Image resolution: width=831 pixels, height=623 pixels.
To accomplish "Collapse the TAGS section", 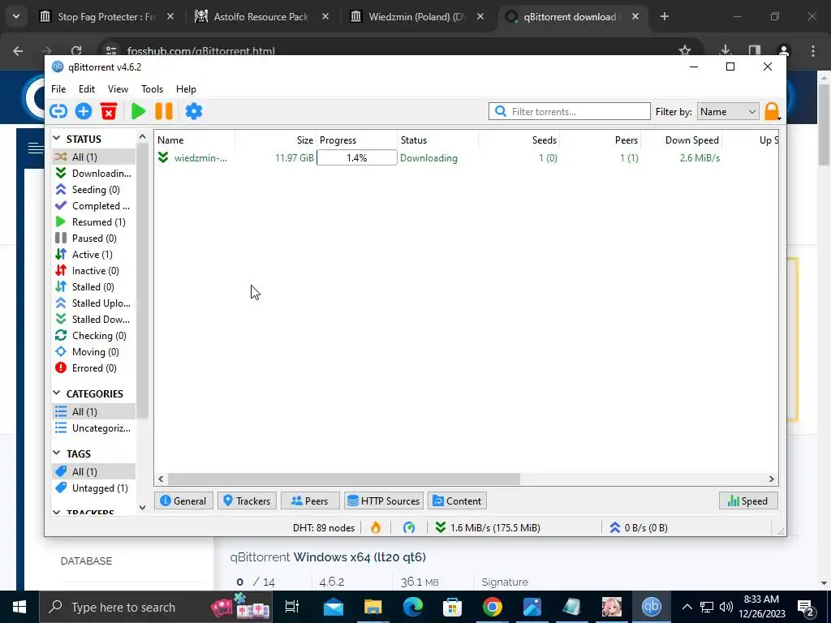I will pyautogui.click(x=57, y=453).
